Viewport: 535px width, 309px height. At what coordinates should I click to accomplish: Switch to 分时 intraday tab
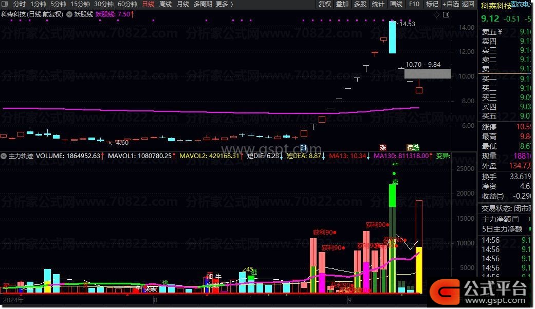coord(20,4)
